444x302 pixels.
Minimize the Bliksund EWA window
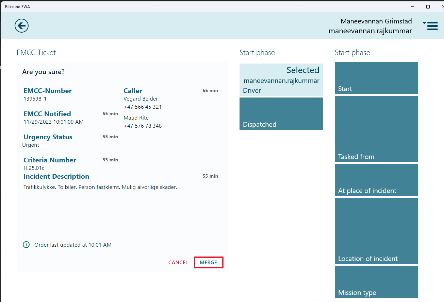pos(412,6)
